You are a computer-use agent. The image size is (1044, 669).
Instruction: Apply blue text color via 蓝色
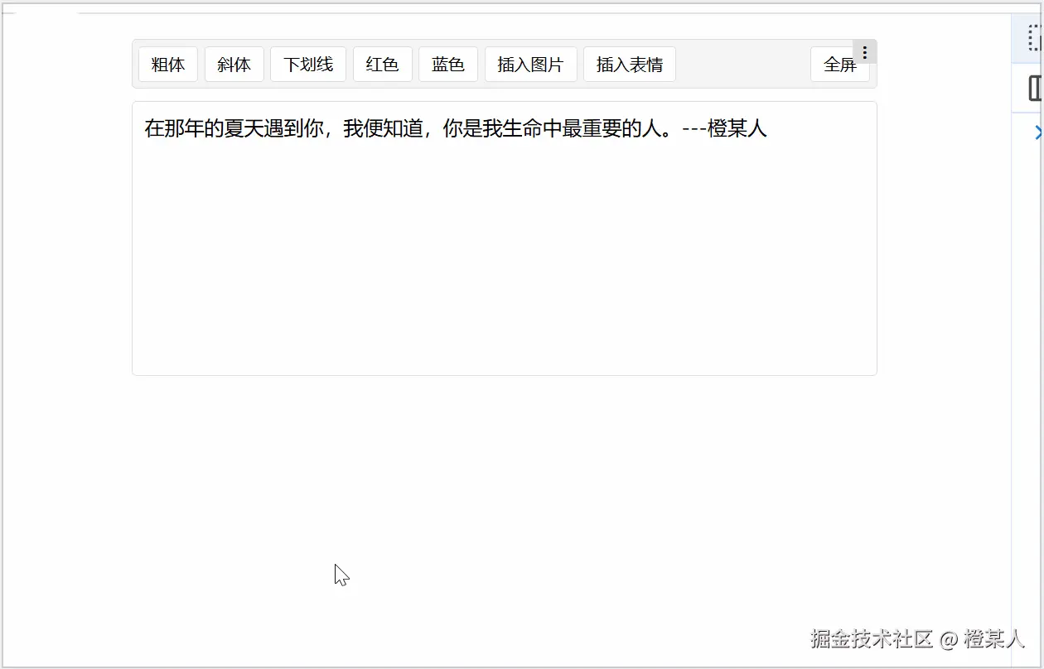coord(447,64)
